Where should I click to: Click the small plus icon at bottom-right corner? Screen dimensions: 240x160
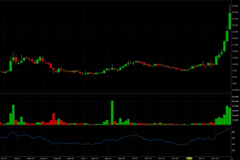[233, 158]
